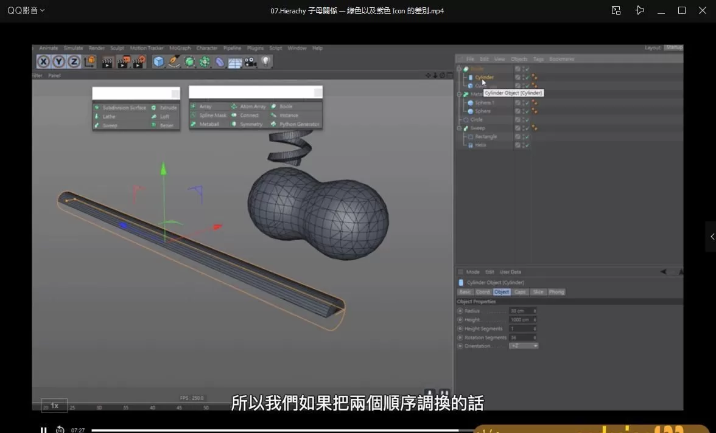Pick the Extrude generator icon
The image size is (716, 433).
point(153,108)
